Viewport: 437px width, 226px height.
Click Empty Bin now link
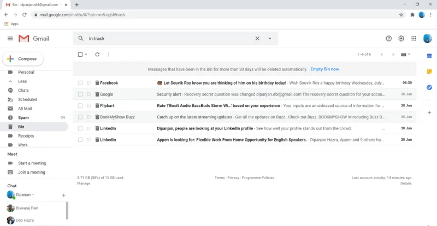point(324,69)
